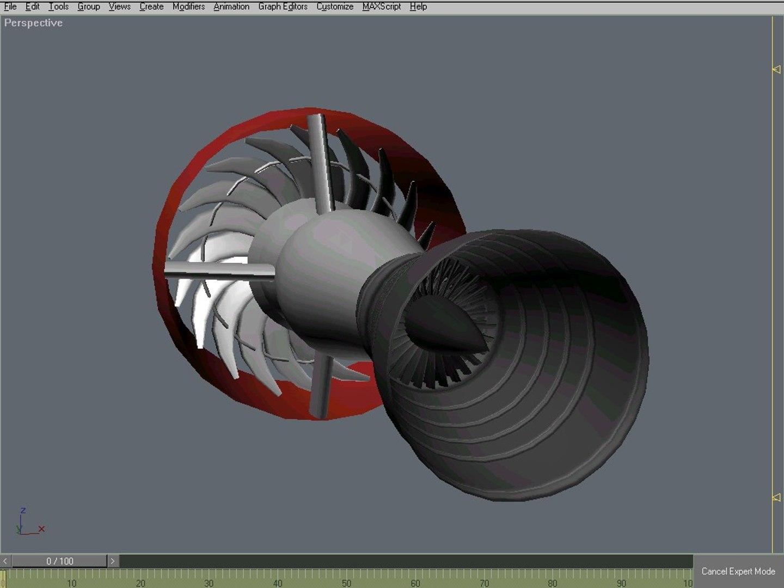Image resolution: width=784 pixels, height=588 pixels.
Task: Step time slider forward with right arrow
Action: pyautogui.click(x=113, y=561)
